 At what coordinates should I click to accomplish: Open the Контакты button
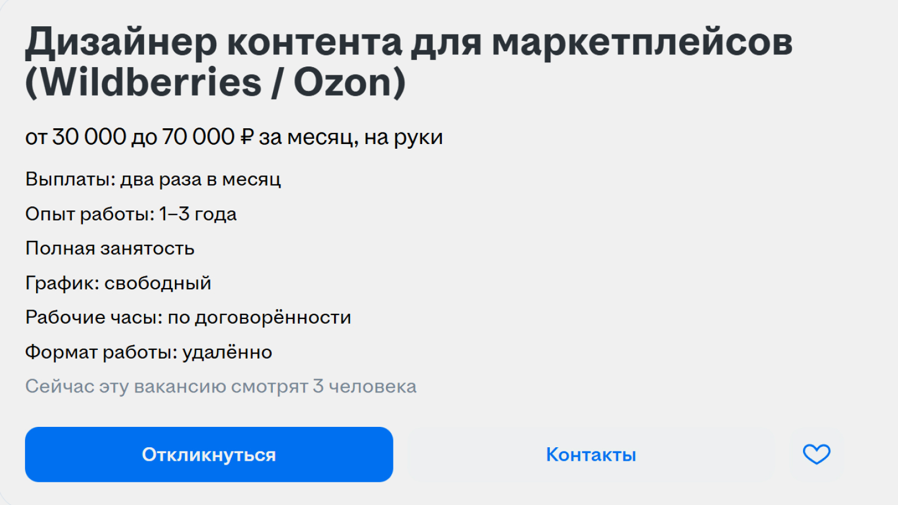591,454
